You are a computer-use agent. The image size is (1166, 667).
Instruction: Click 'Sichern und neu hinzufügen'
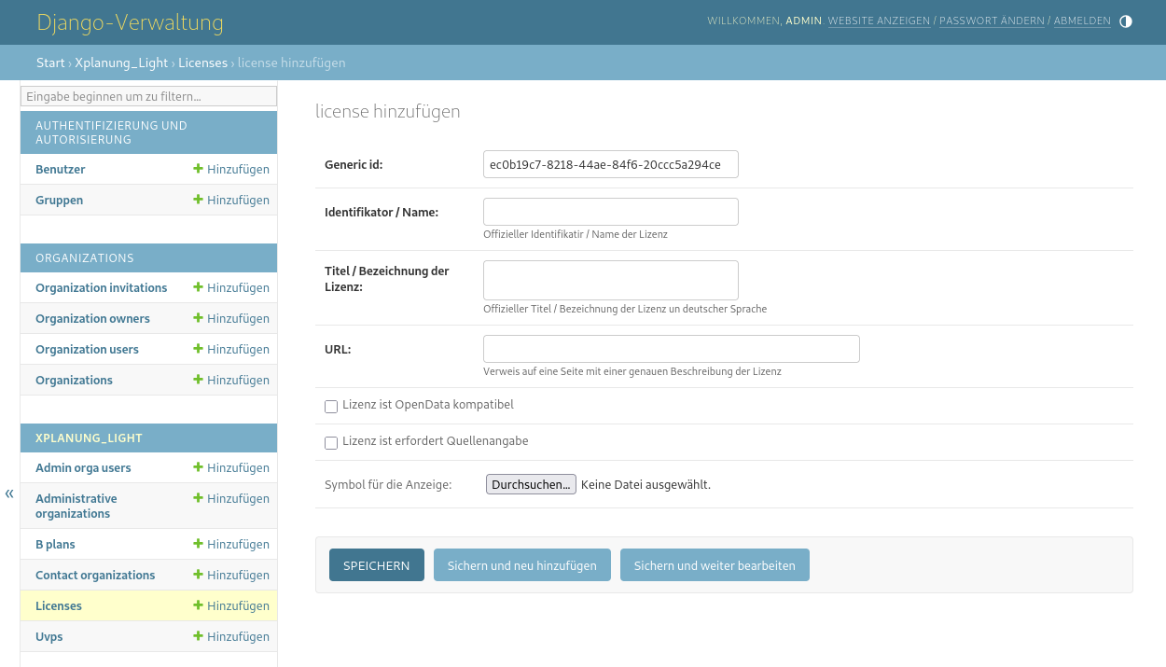pyautogui.click(x=521, y=564)
